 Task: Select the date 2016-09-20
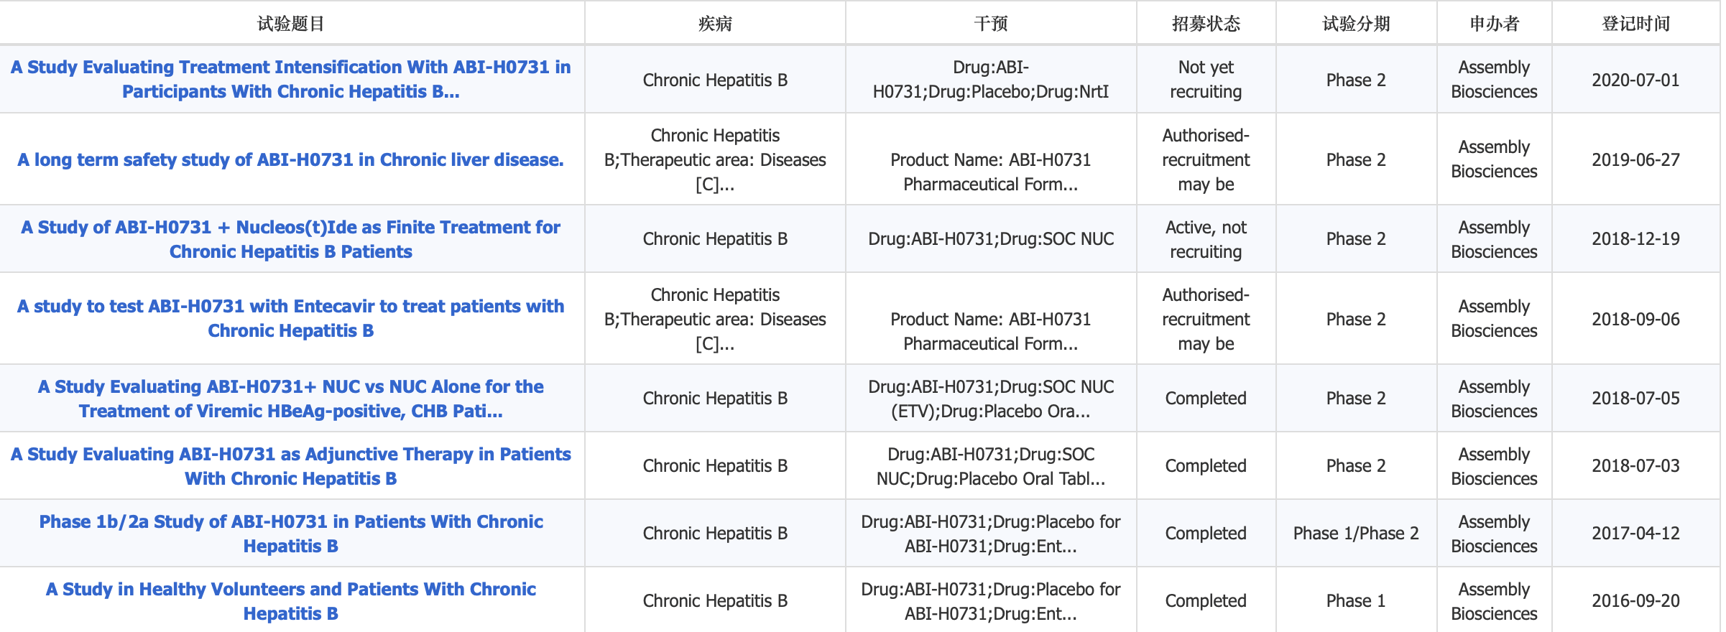pos(1636,601)
